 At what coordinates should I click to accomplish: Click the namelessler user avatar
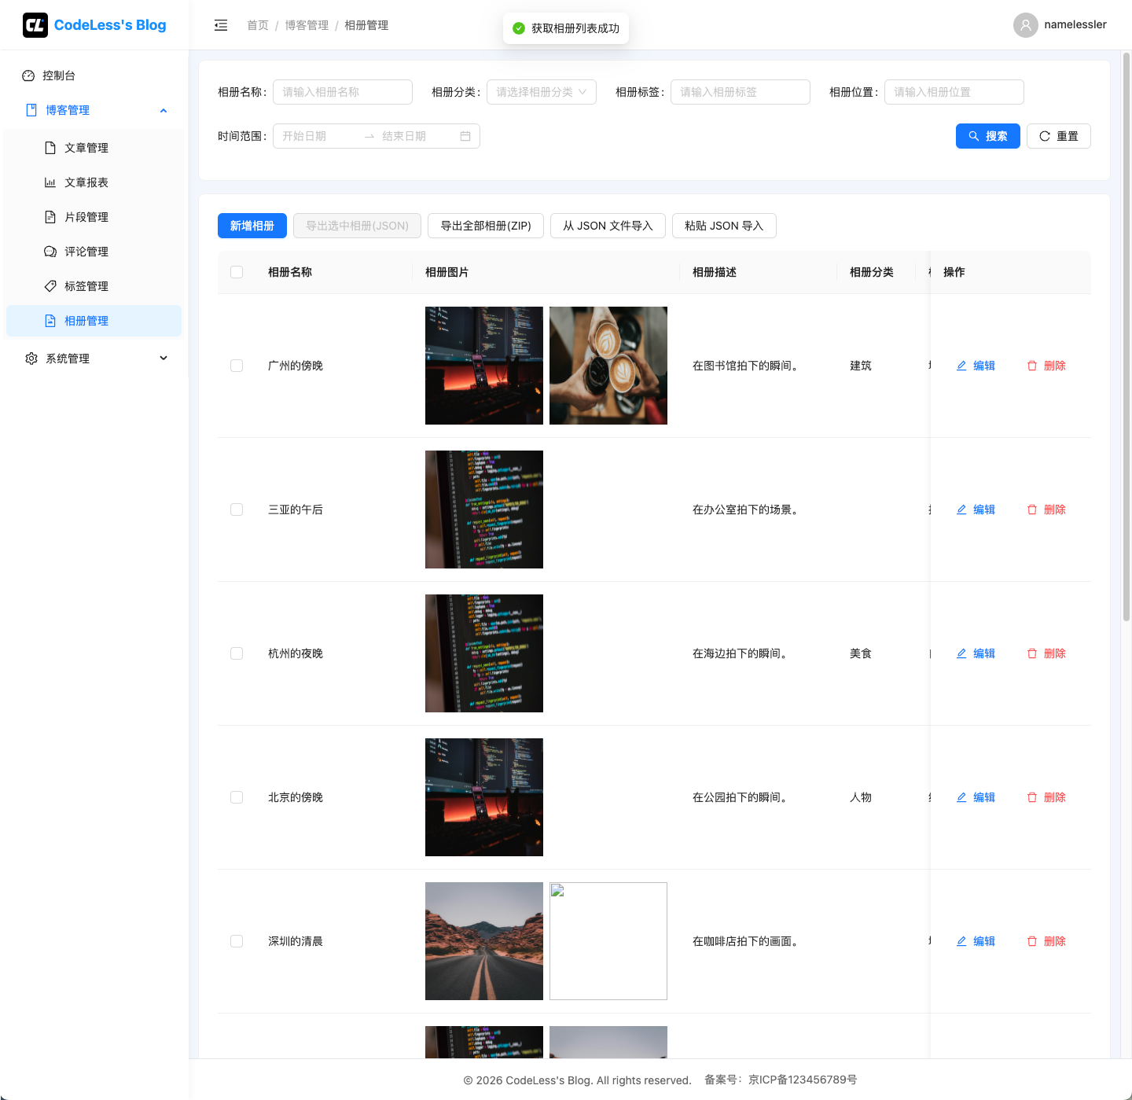point(1025,25)
